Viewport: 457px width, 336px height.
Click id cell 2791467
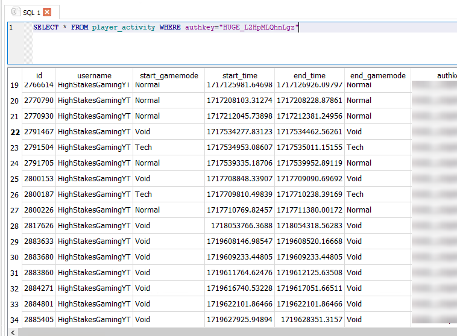coord(39,132)
